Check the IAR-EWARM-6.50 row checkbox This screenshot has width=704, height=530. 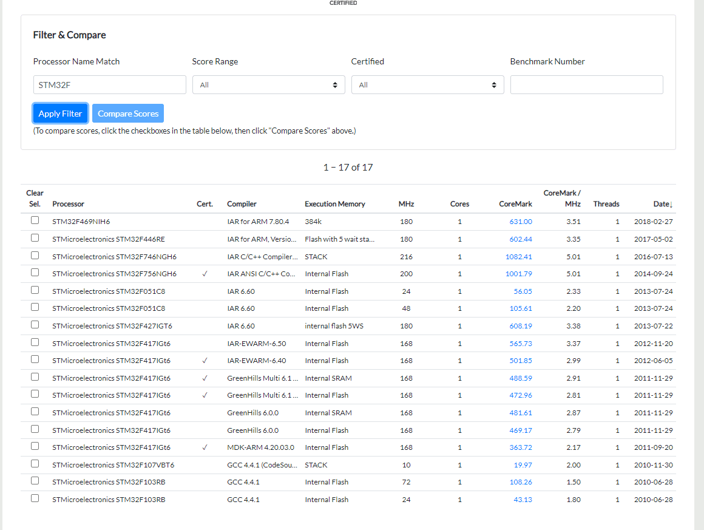point(35,342)
